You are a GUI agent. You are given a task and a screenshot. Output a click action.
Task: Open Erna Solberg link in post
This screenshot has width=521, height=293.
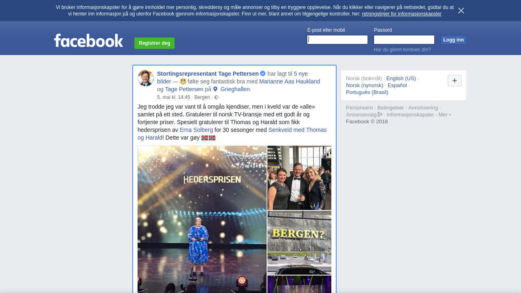196,130
